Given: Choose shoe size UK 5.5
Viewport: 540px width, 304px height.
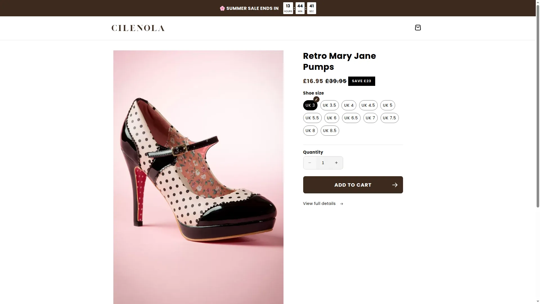Looking at the screenshot, I should tap(312, 118).
